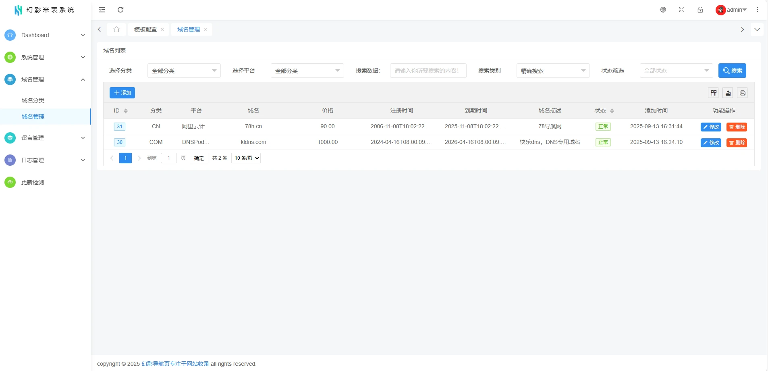768x371 pixels.
Task: Click the export table icon
Action: (x=728, y=93)
